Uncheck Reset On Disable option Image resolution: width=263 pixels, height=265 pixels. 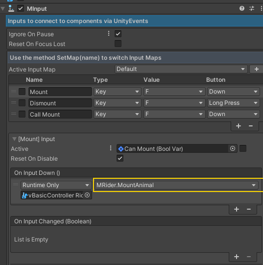(x=120, y=158)
